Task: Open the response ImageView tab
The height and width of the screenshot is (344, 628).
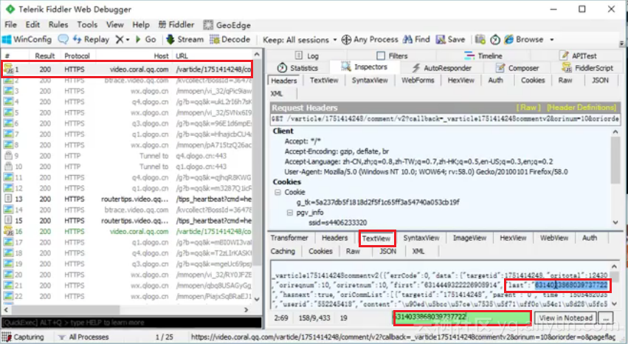Action: (x=469, y=238)
